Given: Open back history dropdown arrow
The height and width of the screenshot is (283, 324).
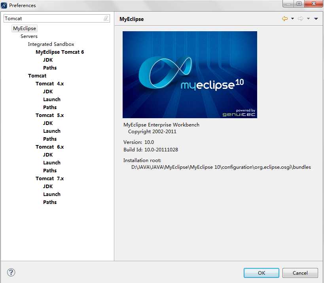Looking at the screenshot, I should tap(292, 19).
